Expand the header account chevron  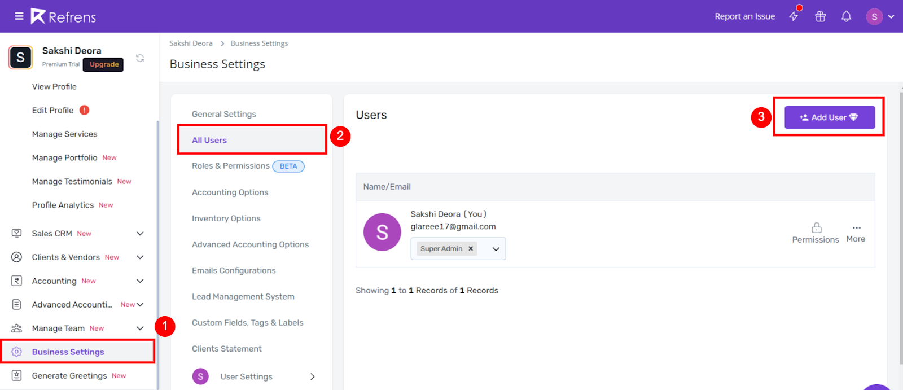click(x=891, y=16)
